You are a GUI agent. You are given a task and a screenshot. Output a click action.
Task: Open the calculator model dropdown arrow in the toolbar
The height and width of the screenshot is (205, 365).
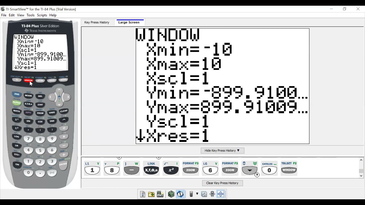197,194
